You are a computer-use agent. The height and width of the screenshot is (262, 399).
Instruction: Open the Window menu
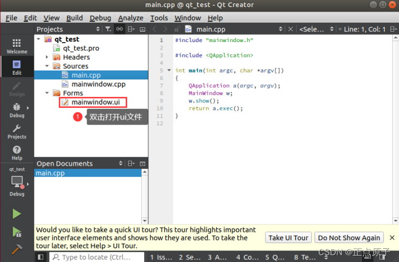point(187,18)
